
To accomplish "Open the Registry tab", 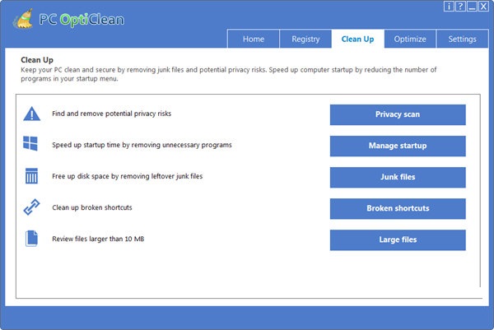I will [x=305, y=39].
